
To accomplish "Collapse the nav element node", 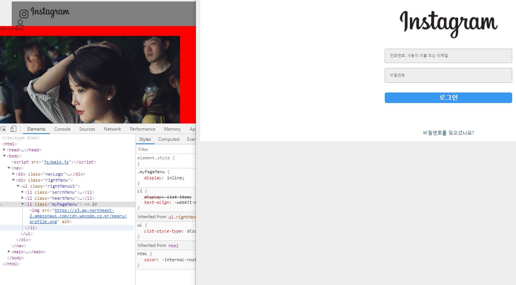I will [9, 168].
